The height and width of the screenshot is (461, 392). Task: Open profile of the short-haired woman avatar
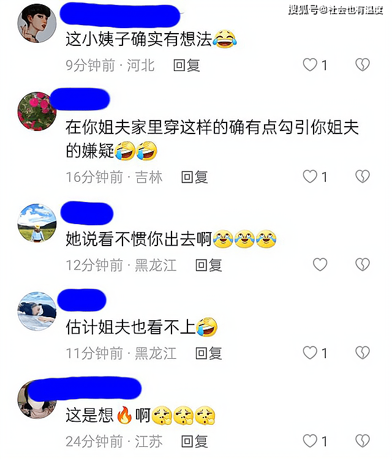[x=37, y=23]
